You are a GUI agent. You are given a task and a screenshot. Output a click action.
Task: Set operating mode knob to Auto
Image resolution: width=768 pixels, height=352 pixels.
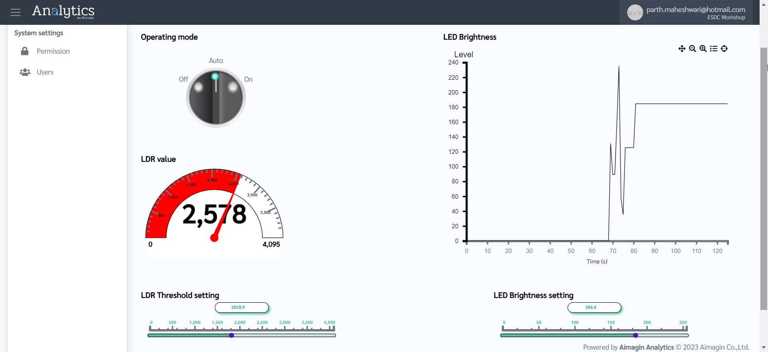coord(216,60)
